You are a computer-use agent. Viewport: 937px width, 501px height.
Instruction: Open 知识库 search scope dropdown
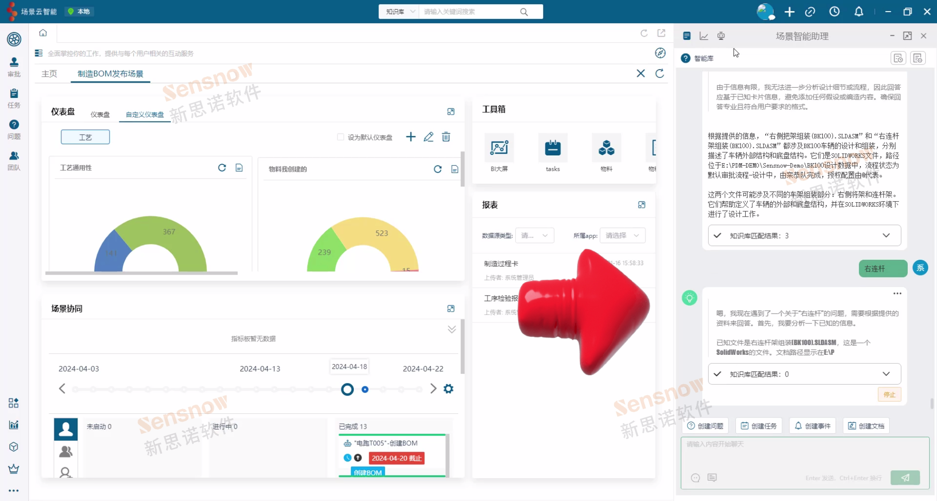pos(399,12)
